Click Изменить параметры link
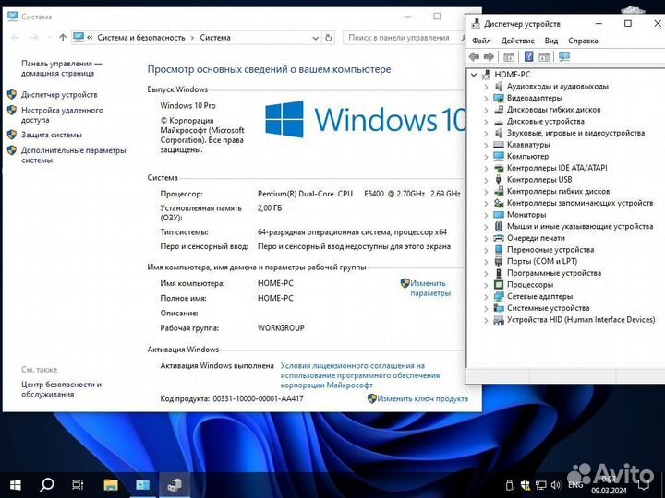This screenshot has width=665, height=498. [429, 288]
